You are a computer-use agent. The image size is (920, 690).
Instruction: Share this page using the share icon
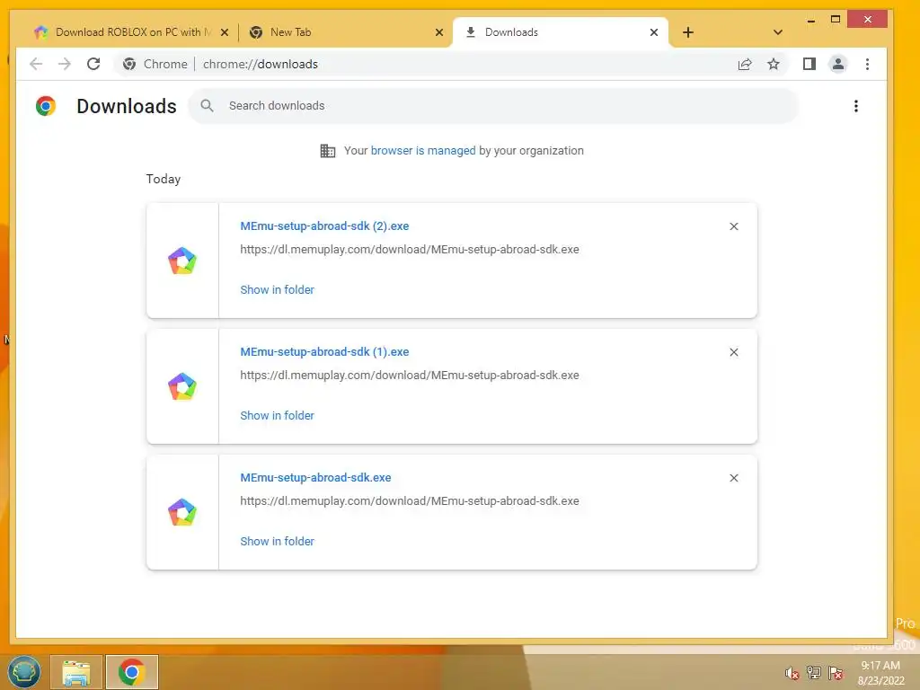(745, 64)
